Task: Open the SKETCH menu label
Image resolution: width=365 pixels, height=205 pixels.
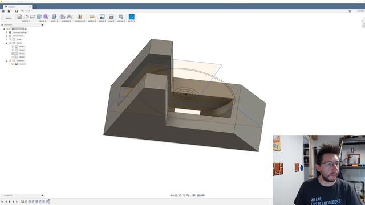Action: click(26, 22)
